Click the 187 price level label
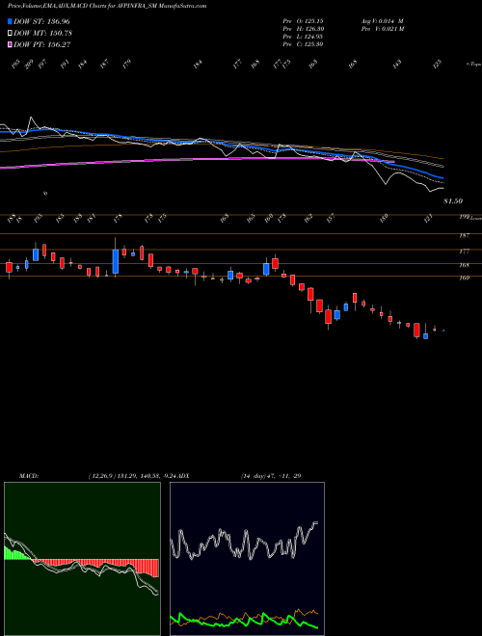Viewport: 482px width, 636px height. click(x=465, y=235)
